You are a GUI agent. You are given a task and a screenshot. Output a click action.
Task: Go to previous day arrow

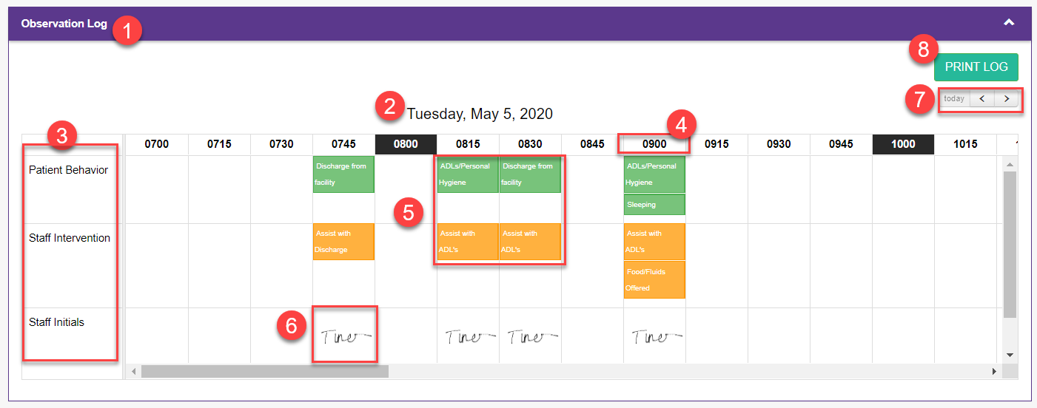[981, 98]
